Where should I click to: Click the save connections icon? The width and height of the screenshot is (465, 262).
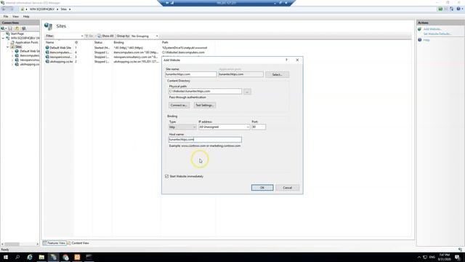(10, 28)
